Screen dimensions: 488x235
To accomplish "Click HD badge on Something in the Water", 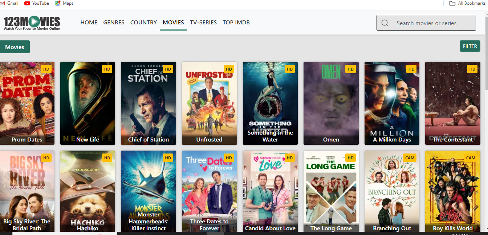I will coord(289,69).
